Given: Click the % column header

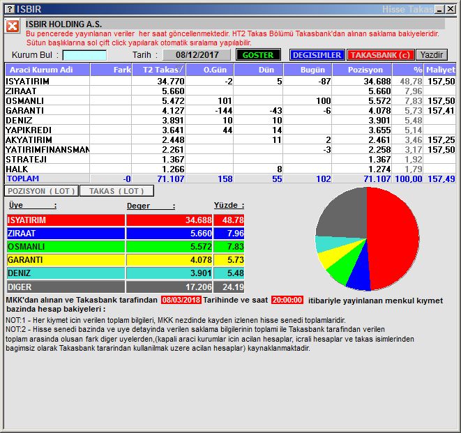Looking at the screenshot, I should [x=407, y=70].
